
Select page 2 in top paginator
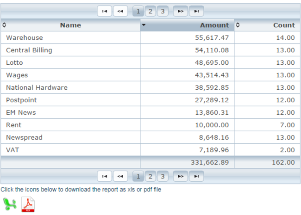[150, 11]
